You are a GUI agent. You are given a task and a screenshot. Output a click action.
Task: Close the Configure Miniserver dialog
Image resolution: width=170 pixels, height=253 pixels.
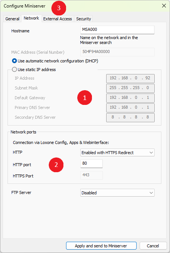(164, 6)
